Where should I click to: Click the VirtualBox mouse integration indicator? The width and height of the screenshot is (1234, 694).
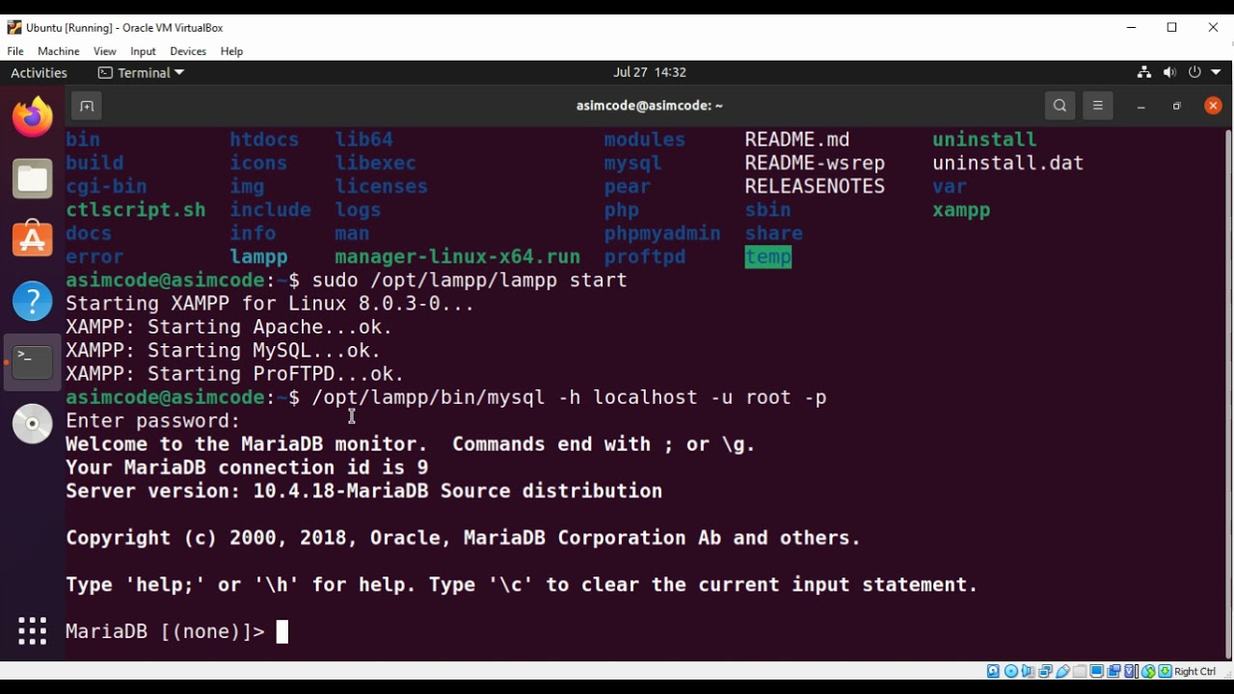click(x=1149, y=672)
